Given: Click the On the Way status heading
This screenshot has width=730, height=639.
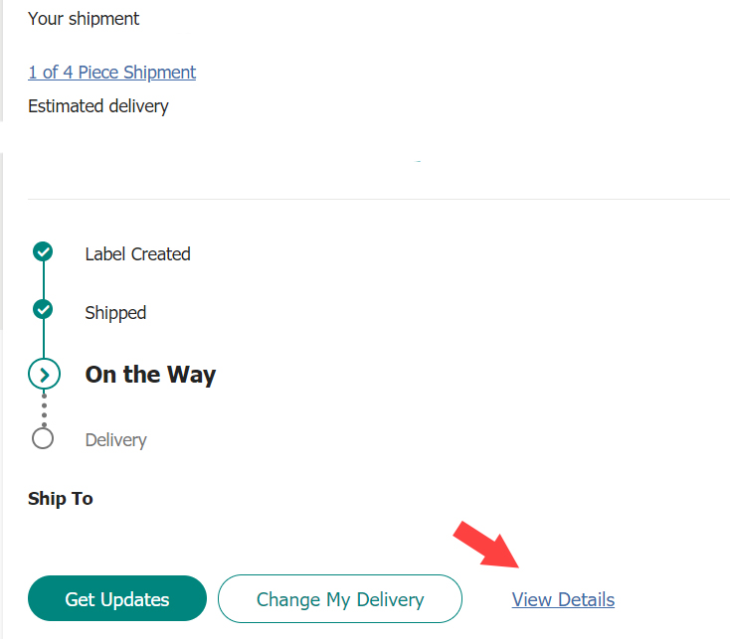Looking at the screenshot, I should pos(150,375).
